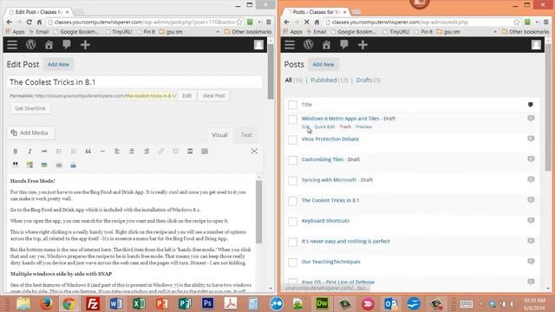Check the Syncing with Microsoft draft checkbox
This screenshot has width=555, height=312.
292,181
